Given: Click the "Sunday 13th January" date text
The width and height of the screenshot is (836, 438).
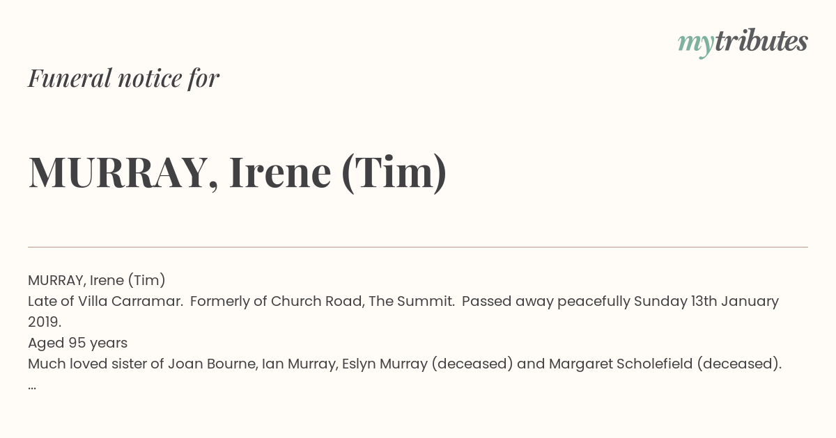Looking at the screenshot, I should point(706,301).
